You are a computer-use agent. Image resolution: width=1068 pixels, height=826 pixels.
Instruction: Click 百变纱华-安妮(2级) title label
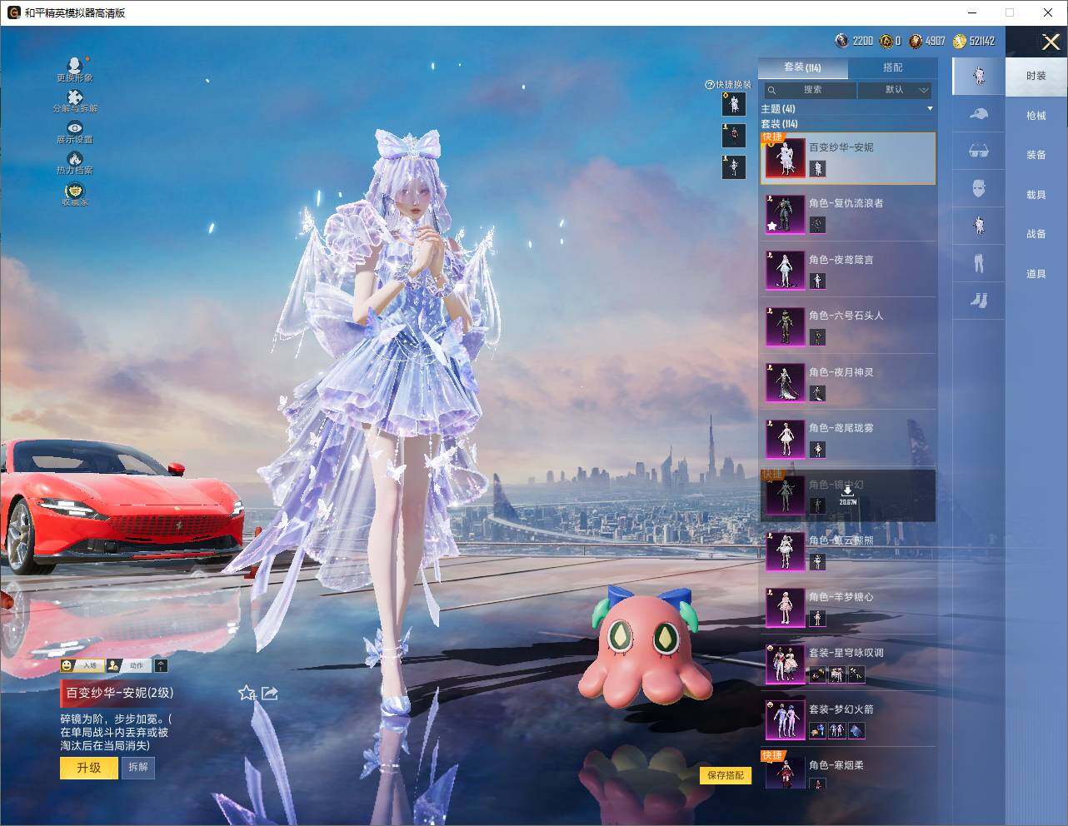(x=120, y=693)
